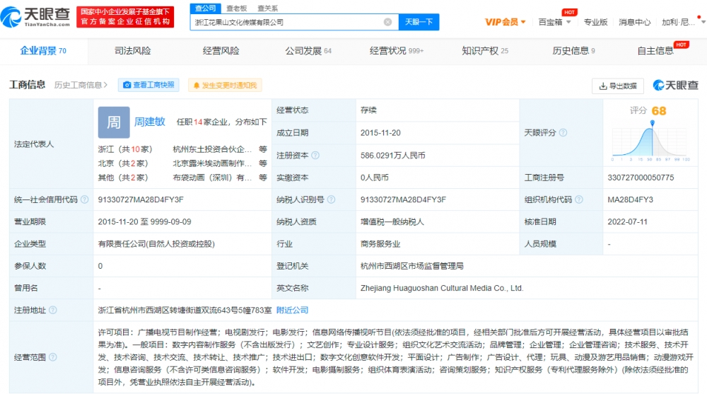707x394 pixels.
Task: Select the 查公司 search tab
Action: 206,8
